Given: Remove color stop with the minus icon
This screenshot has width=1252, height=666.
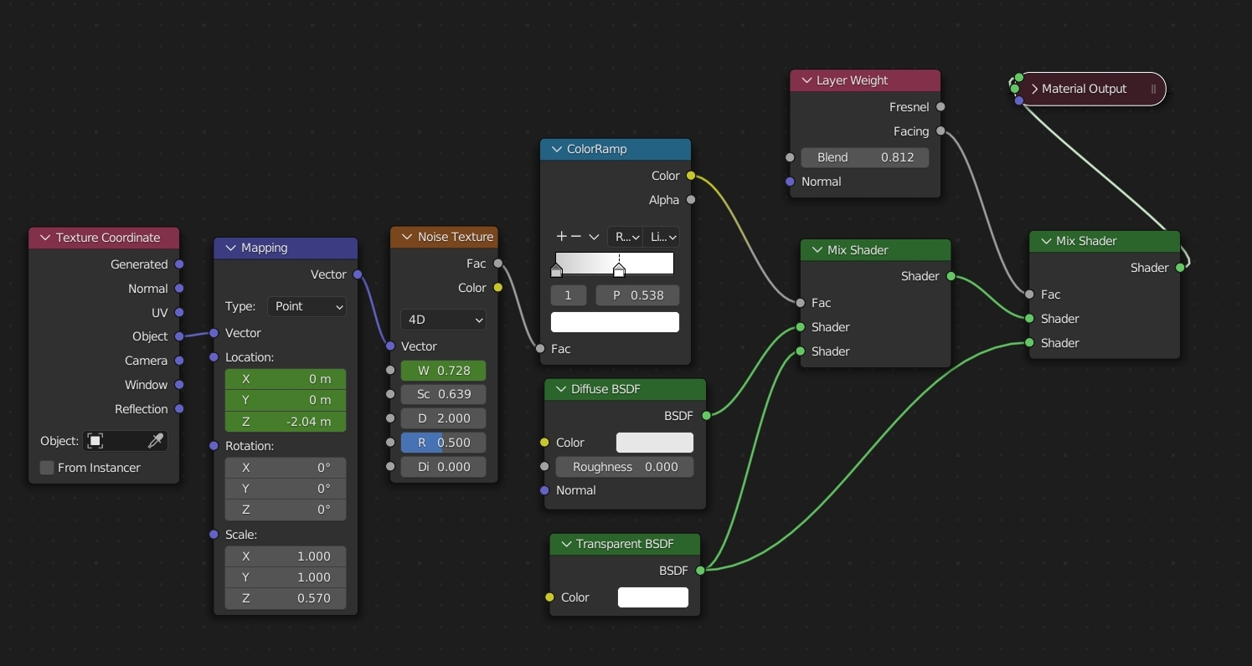Looking at the screenshot, I should (x=576, y=237).
